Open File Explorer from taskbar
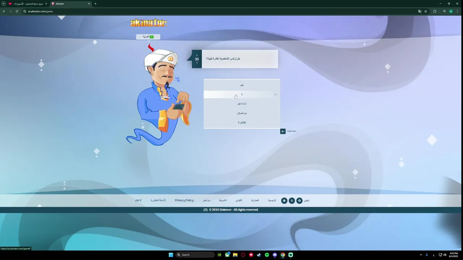 (x=235, y=255)
